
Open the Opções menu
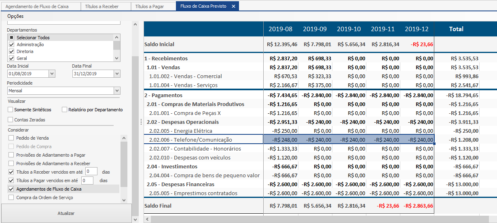click(x=15, y=16)
